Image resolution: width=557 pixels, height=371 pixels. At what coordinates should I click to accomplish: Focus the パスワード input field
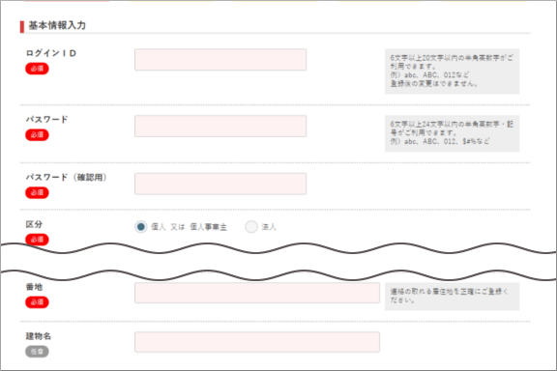point(220,126)
